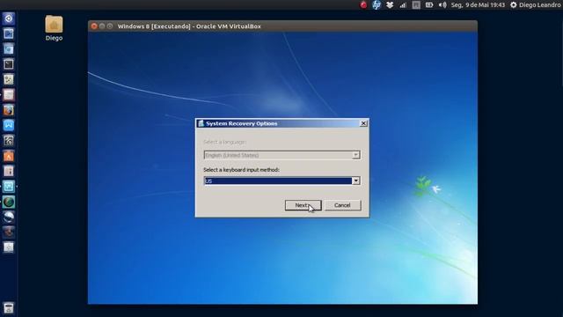
Task: Click the Next button in System Recovery Options
Action: [x=303, y=205]
